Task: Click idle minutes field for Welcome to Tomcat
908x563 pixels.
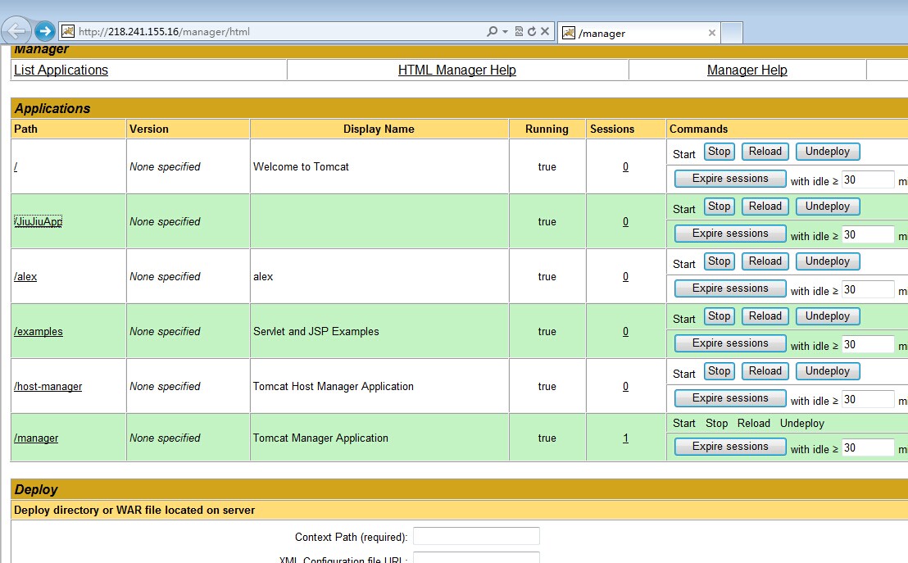Action: pos(868,179)
